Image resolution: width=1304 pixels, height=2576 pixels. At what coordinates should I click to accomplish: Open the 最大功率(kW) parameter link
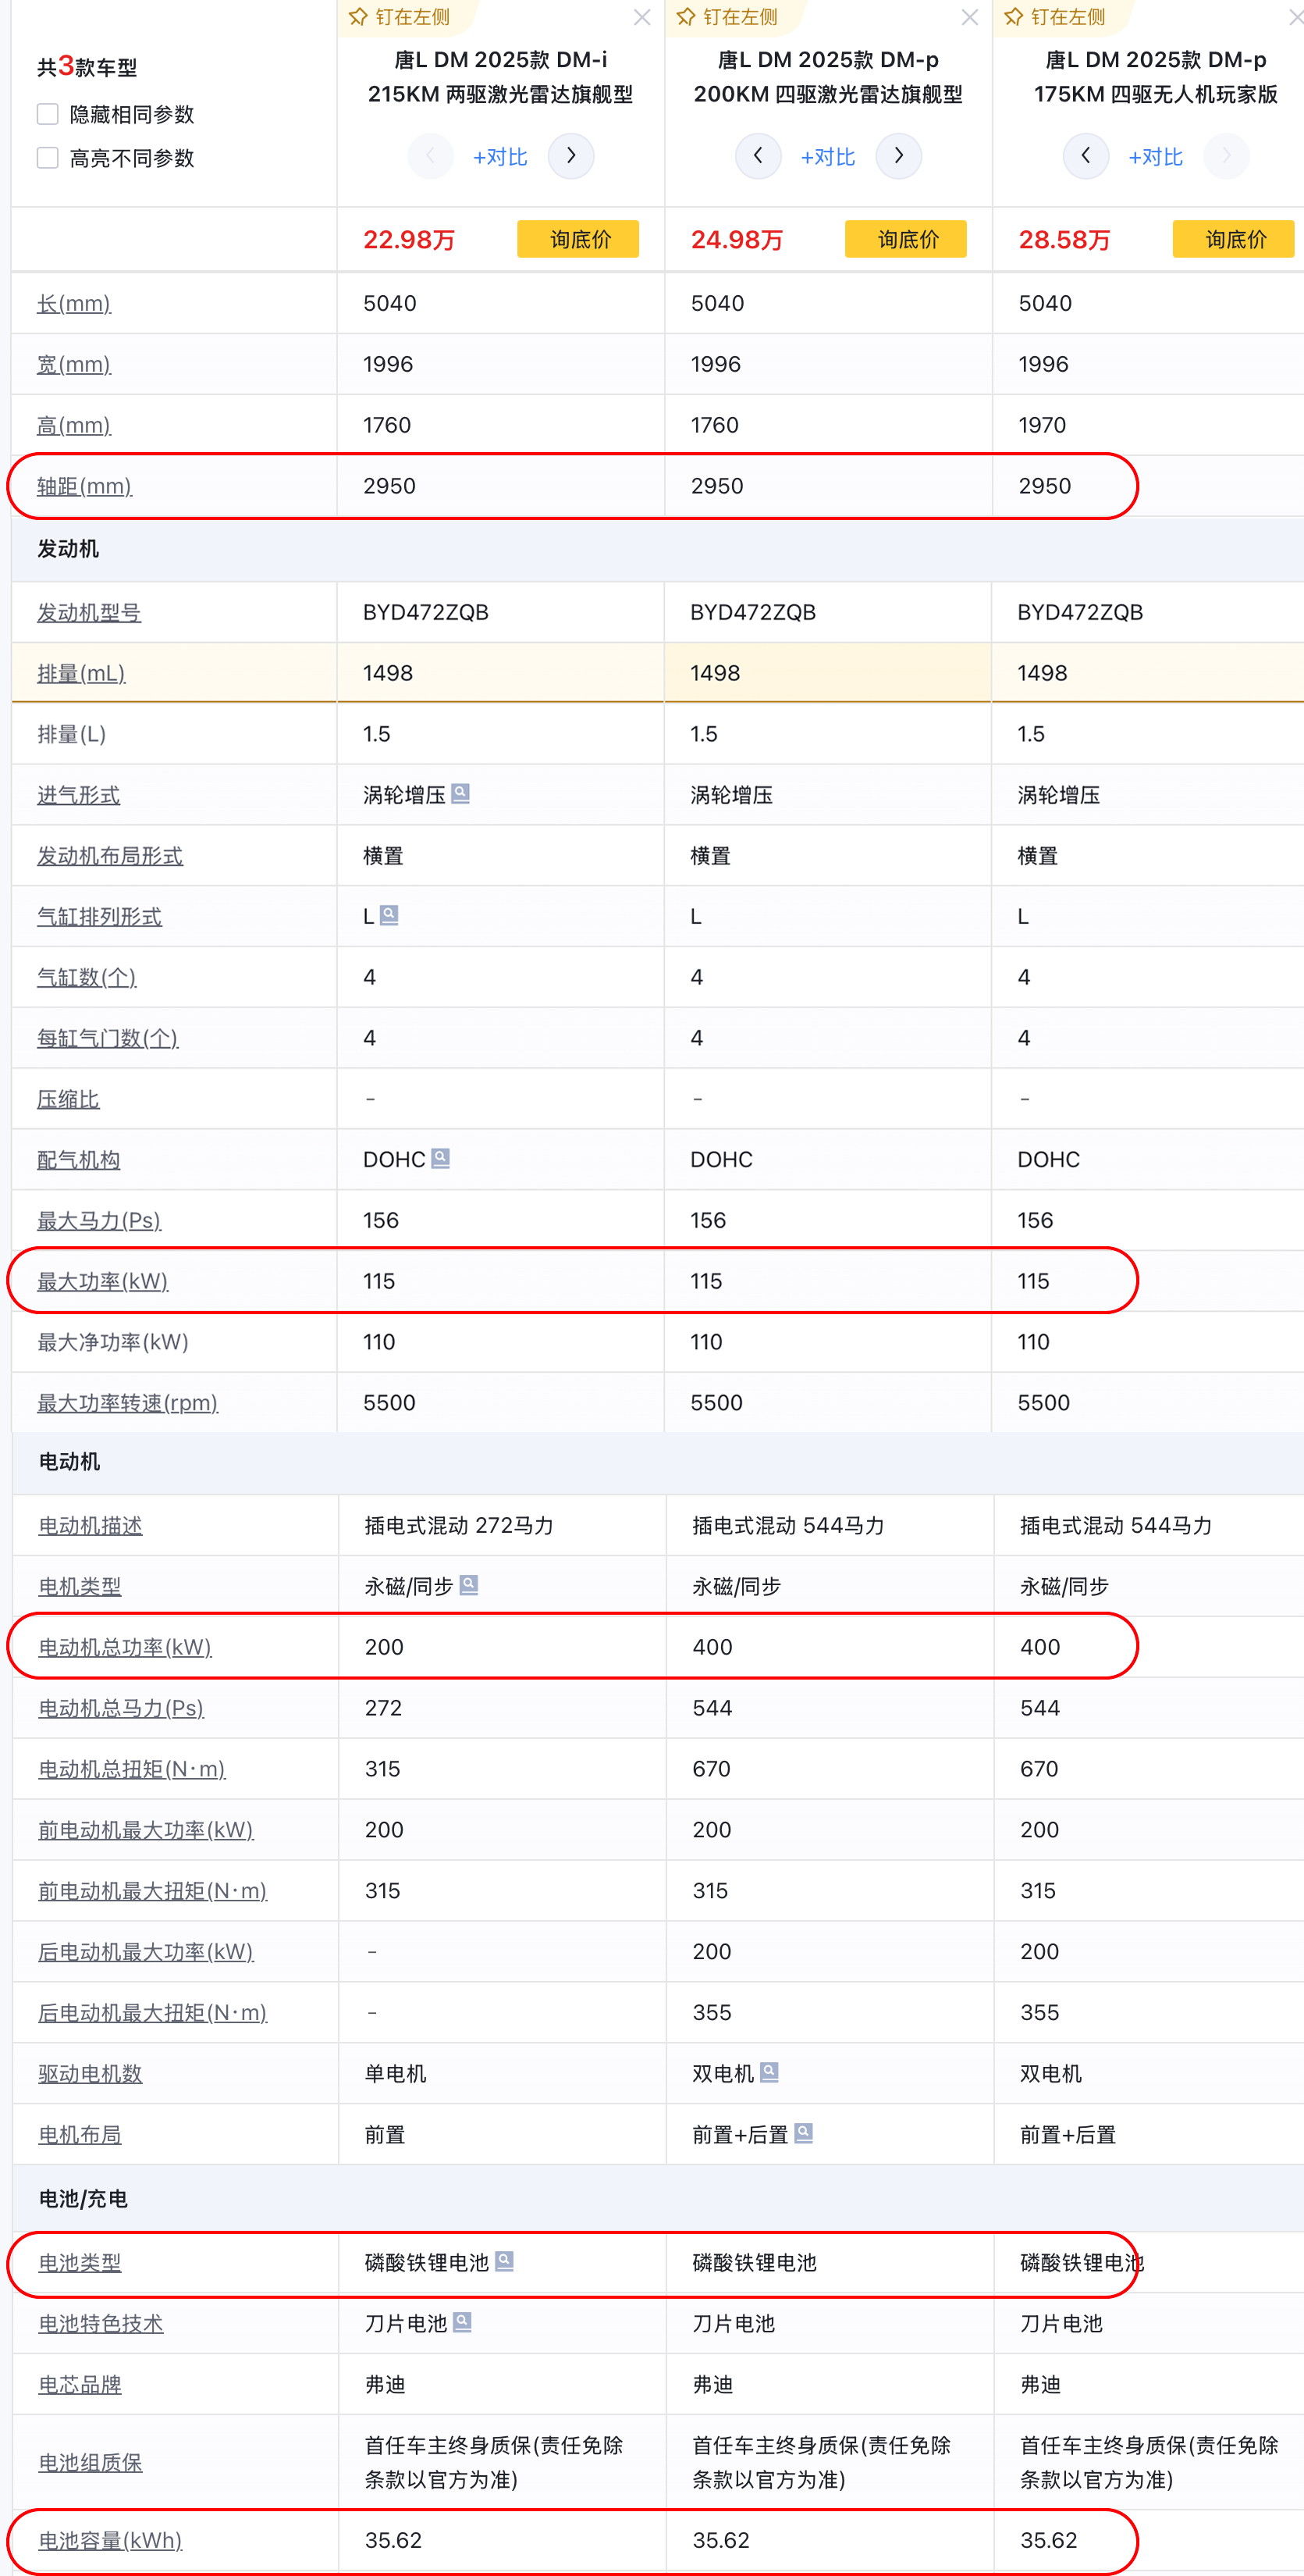point(103,1281)
